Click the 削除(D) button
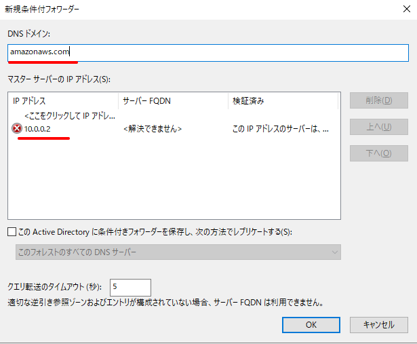The image size is (417, 344). pyautogui.click(x=379, y=100)
